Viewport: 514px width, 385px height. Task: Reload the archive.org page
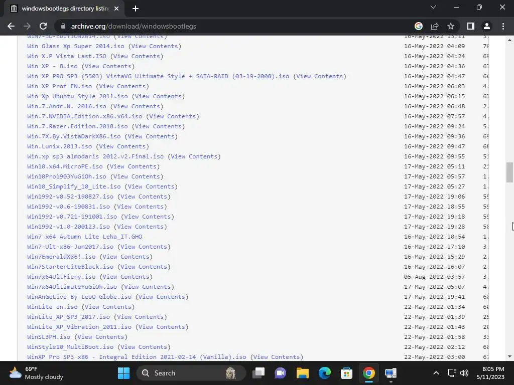click(x=43, y=26)
